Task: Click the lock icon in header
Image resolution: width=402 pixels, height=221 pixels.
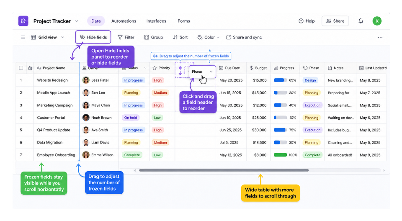Action: point(30,68)
